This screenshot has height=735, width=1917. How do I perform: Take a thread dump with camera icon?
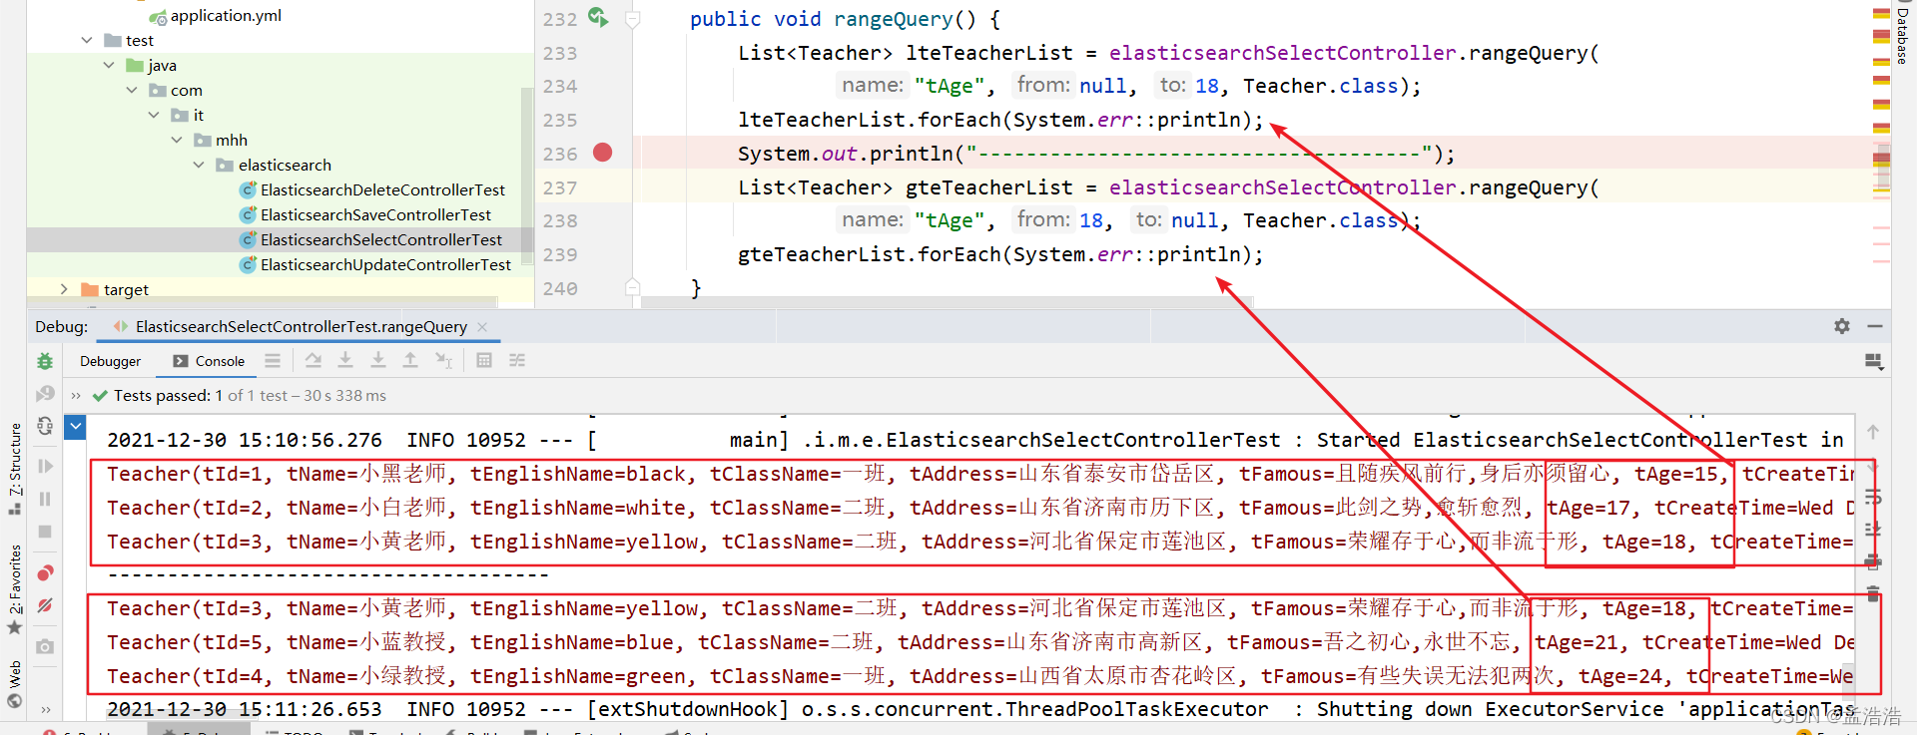coord(45,646)
